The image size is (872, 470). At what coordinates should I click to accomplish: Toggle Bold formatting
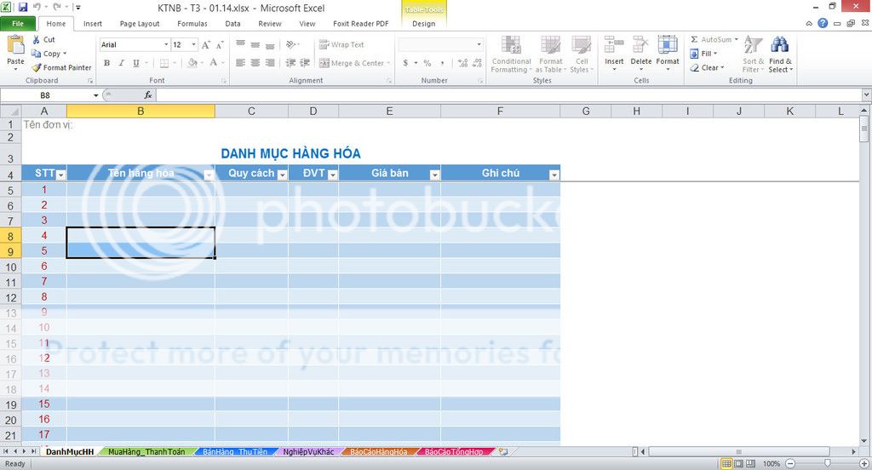point(107,63)
